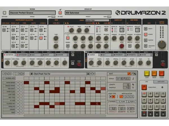Open Bus 2 Dynamics 1 slot effect menu
Viewport: 169px width, 126px height.
pyautogui.click(x=125, y=55)
